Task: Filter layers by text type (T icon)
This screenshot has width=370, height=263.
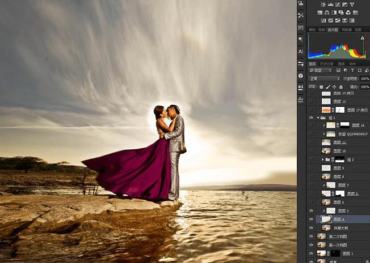Action: pos(351,70)
